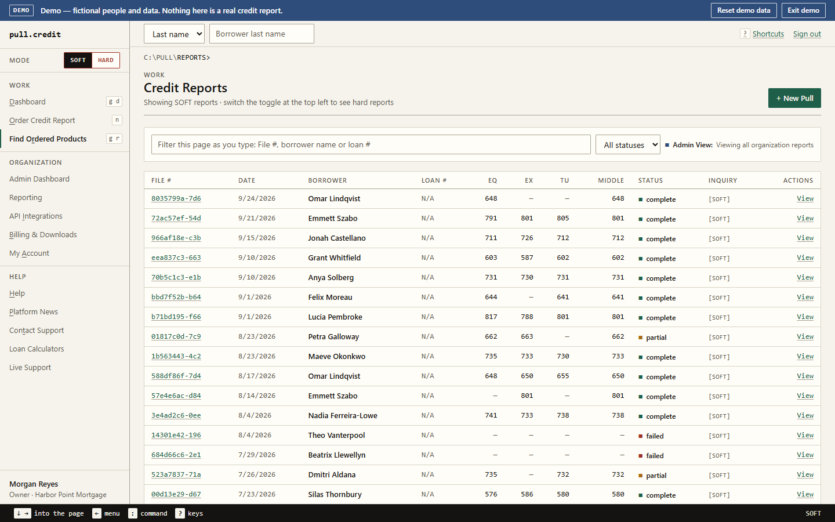Open Loan Calculators
Screen dimensions: 835x522
click(37, 349)
